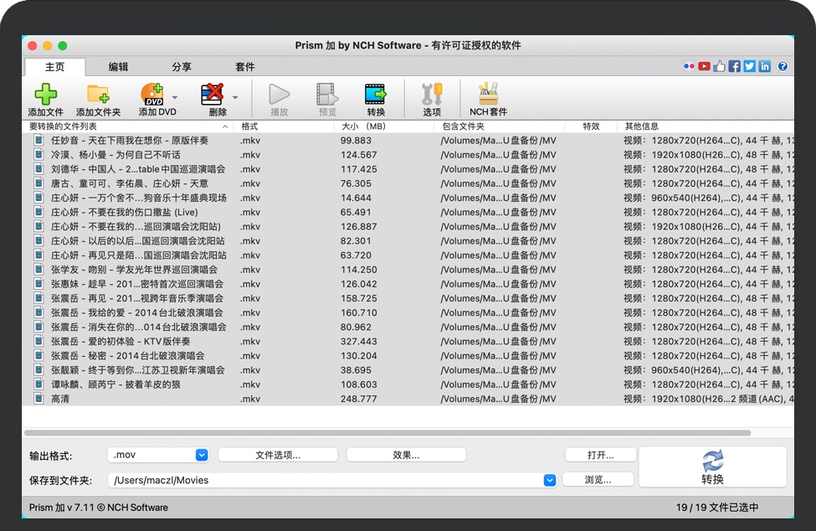Click the Add DVD (添加 DVD) icon
This screenshot has width=816, height=531.
(151, 95)
